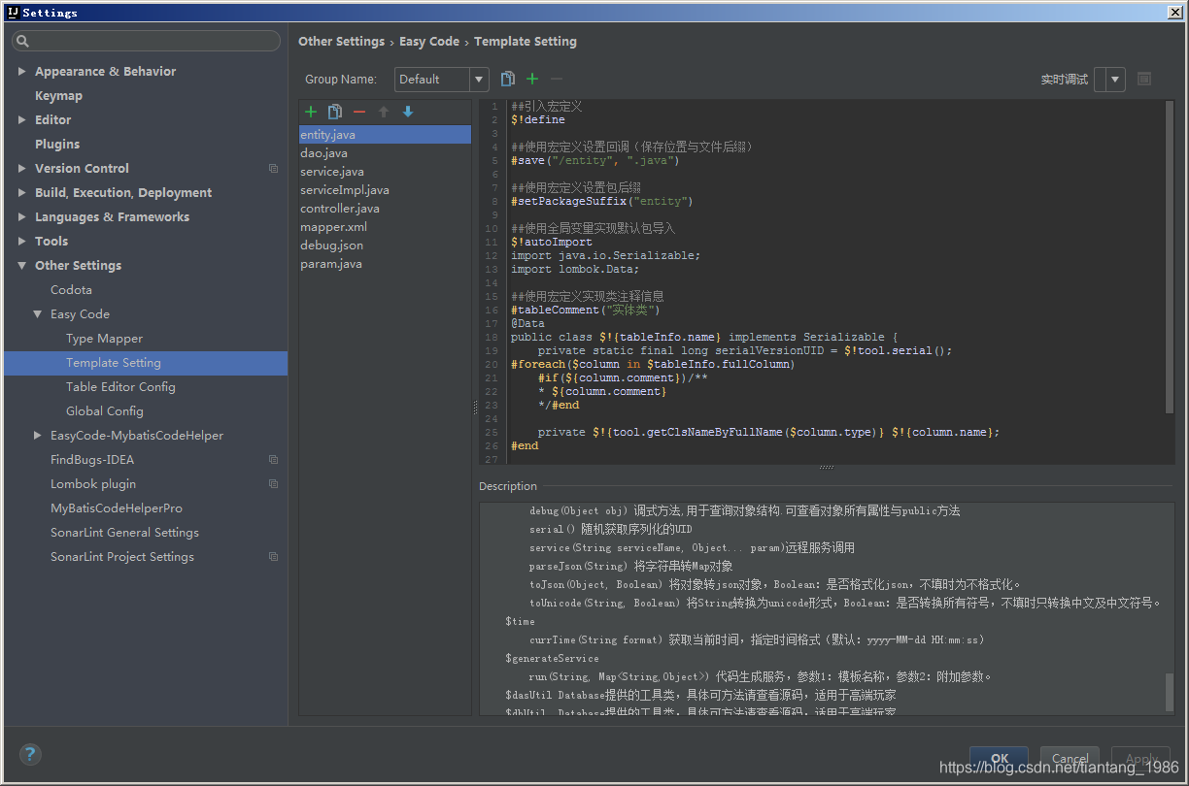Open the help question mark button

click(30, 754)
